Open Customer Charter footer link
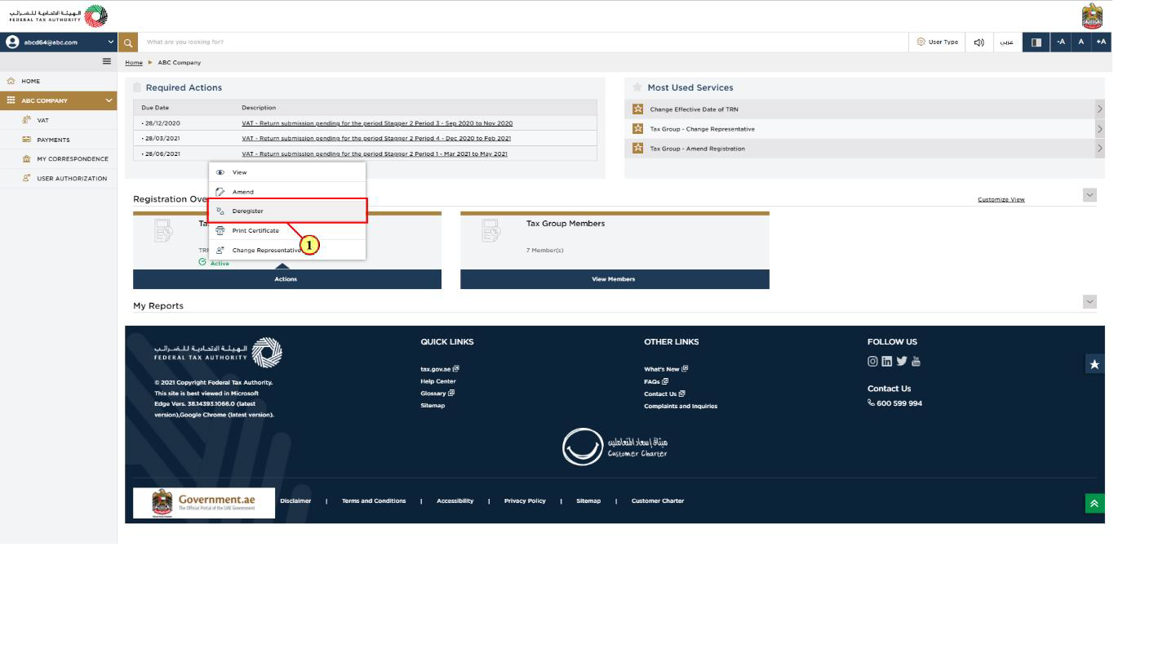Image resolution: width=1154 pixels, height=654 pixels. point(658,501)
